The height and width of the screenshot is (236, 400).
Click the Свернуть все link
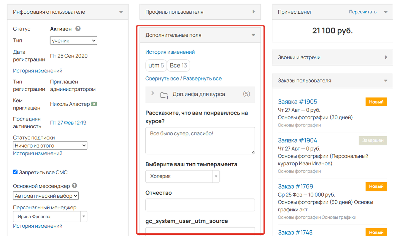[162, 78]
